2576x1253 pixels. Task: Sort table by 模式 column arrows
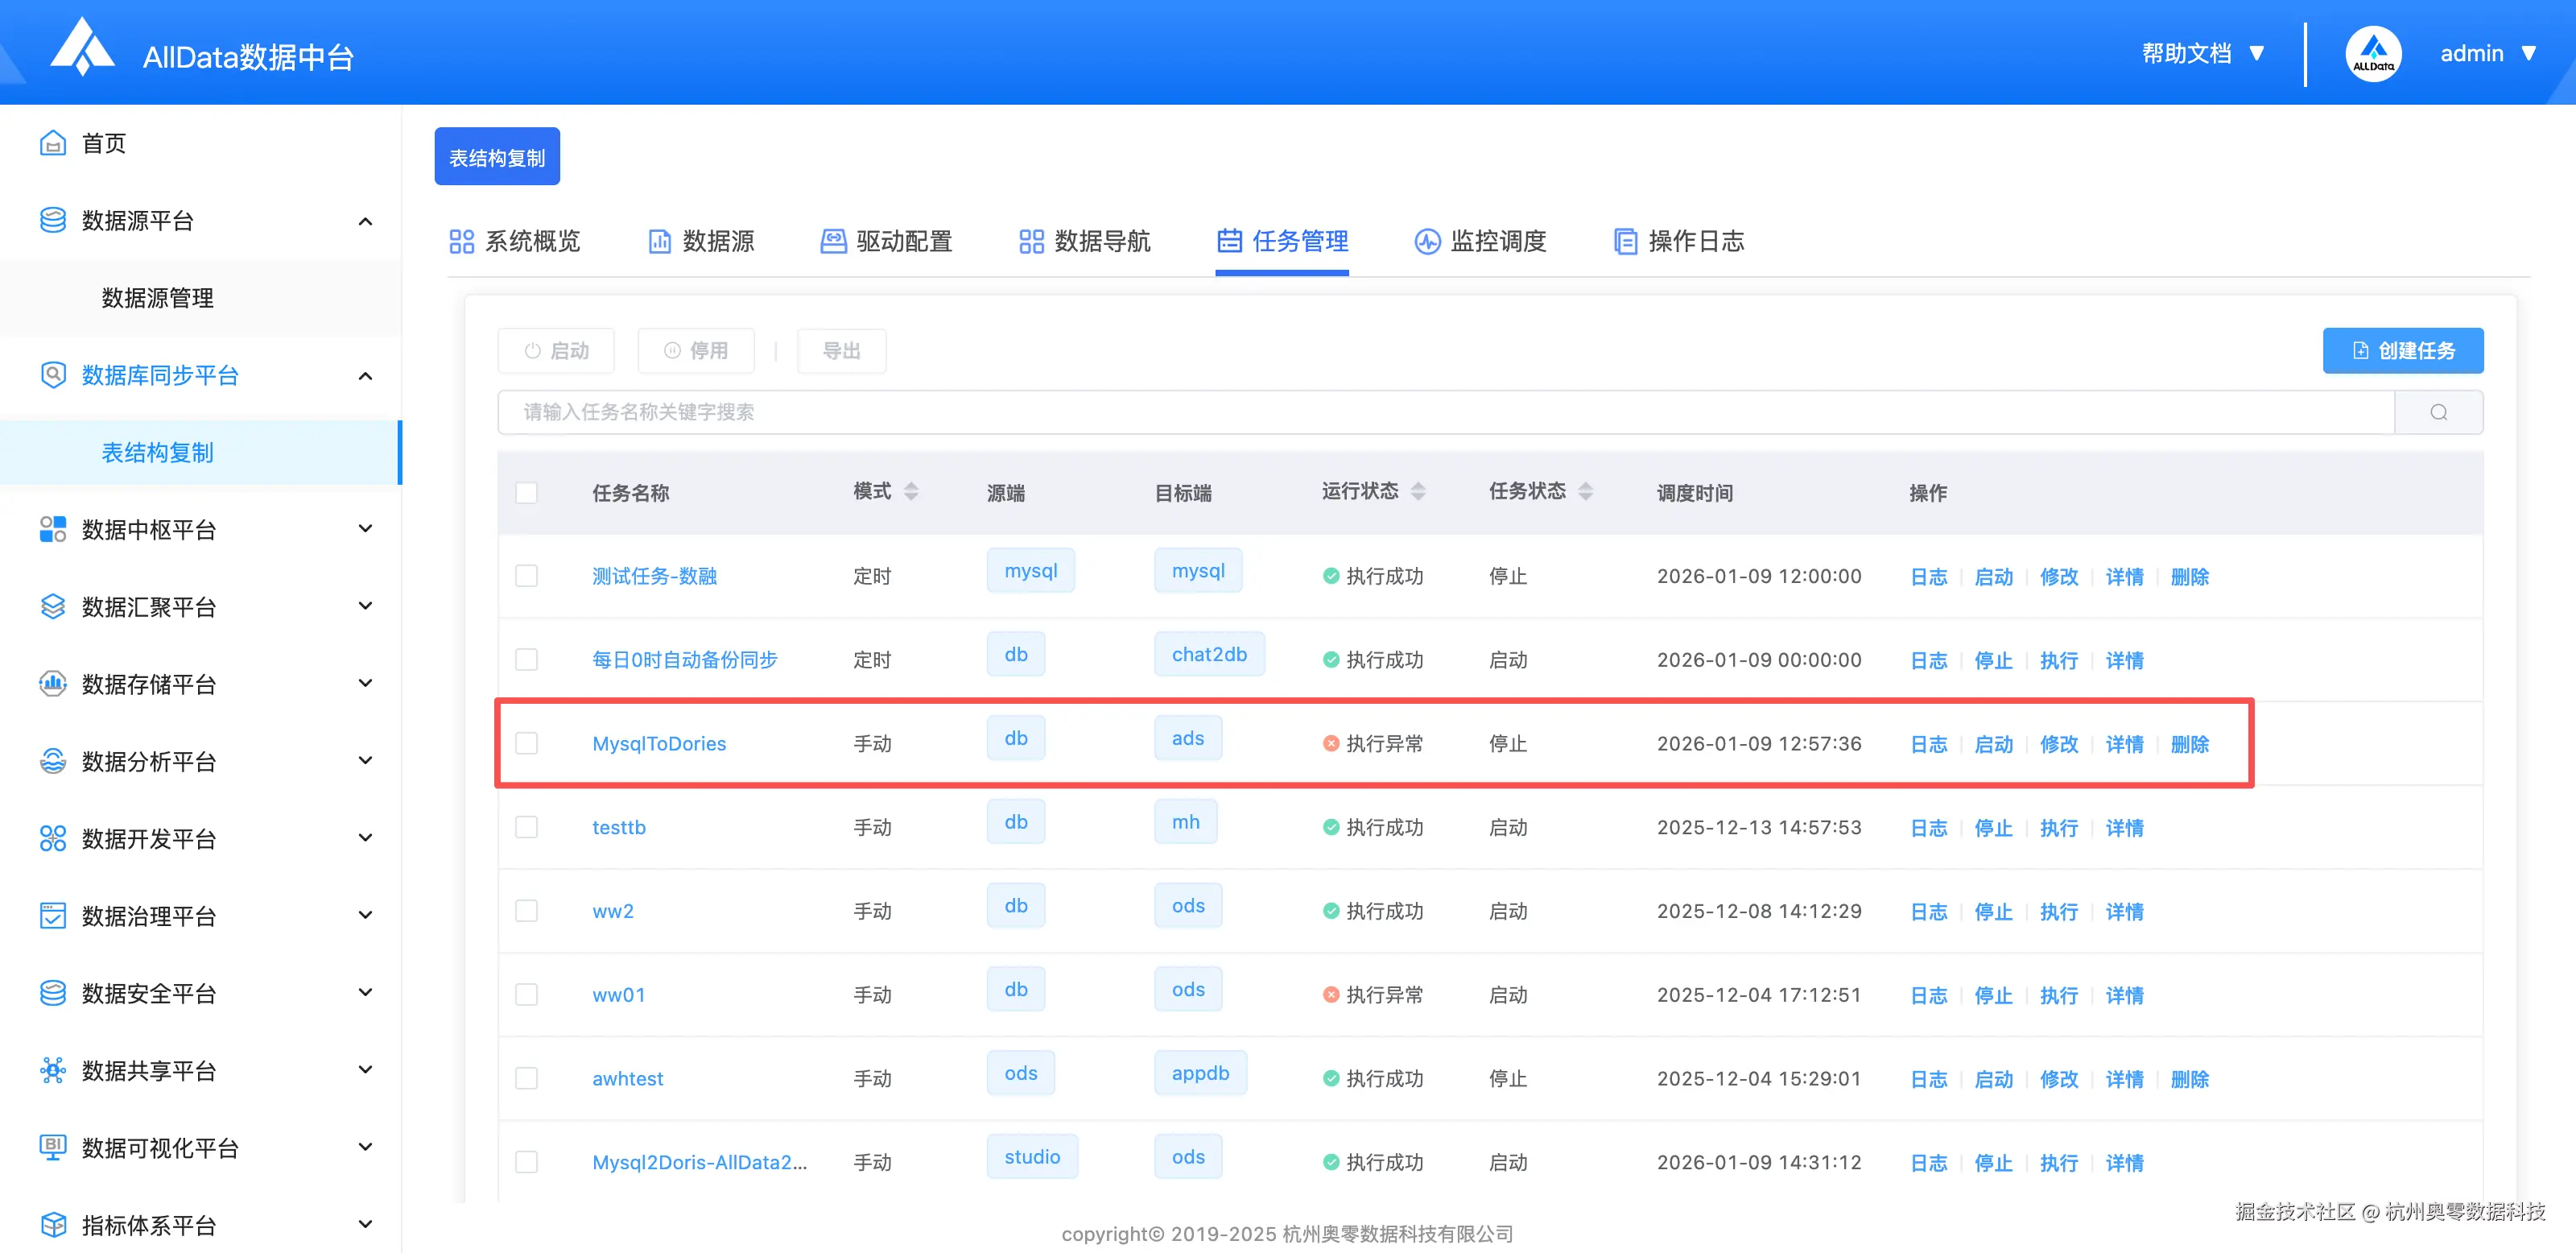point(911,491)
